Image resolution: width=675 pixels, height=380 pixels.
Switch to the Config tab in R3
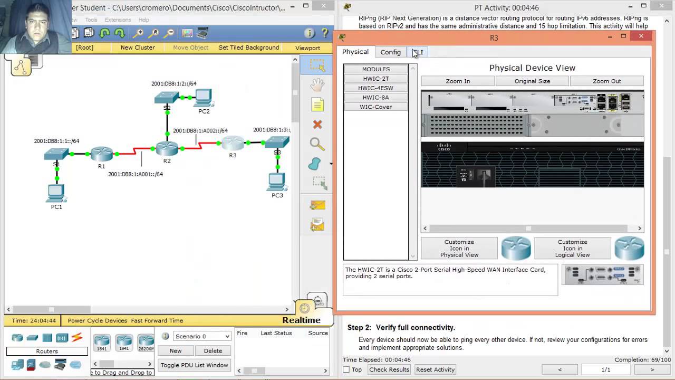point(391,52)
